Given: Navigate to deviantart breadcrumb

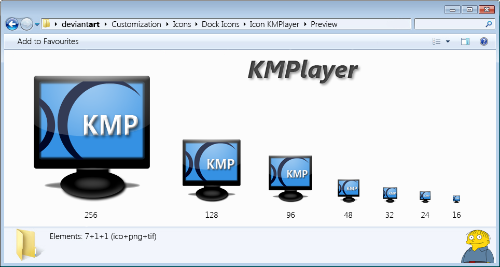Looking at the screenshot, I should click(x=81, y=24).
